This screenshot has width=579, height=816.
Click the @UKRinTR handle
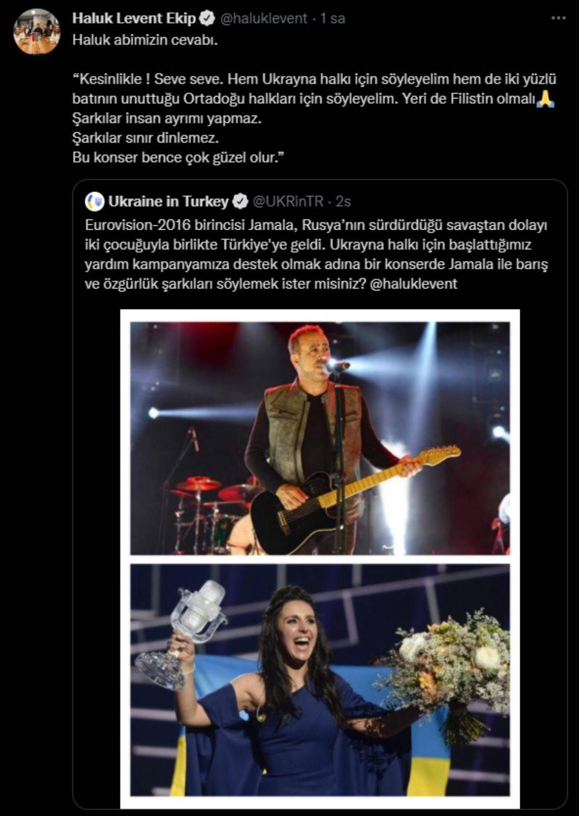288,201
